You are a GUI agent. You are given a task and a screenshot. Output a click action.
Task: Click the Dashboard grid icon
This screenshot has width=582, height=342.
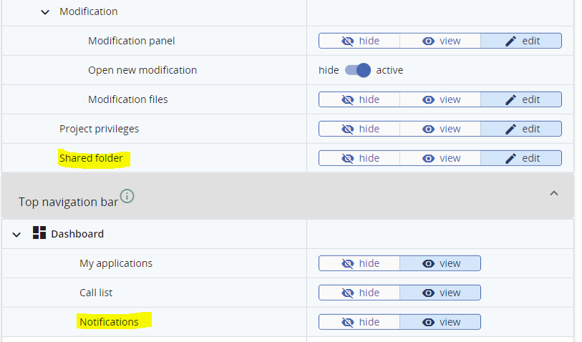click(x=39, y=233)
